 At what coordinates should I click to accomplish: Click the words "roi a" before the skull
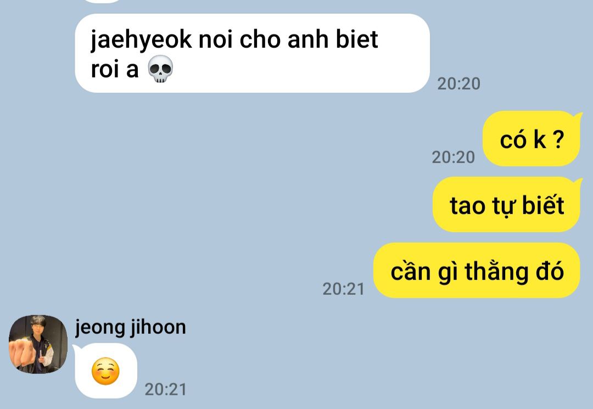[115, 70]
